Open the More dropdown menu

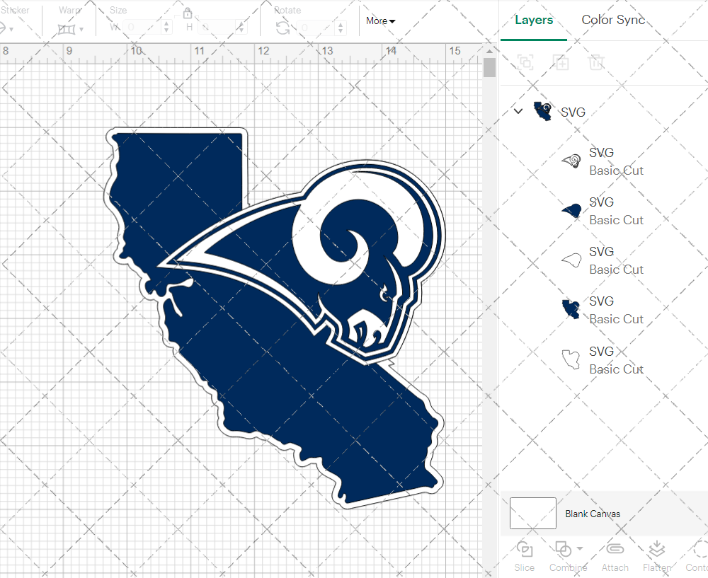380,21
